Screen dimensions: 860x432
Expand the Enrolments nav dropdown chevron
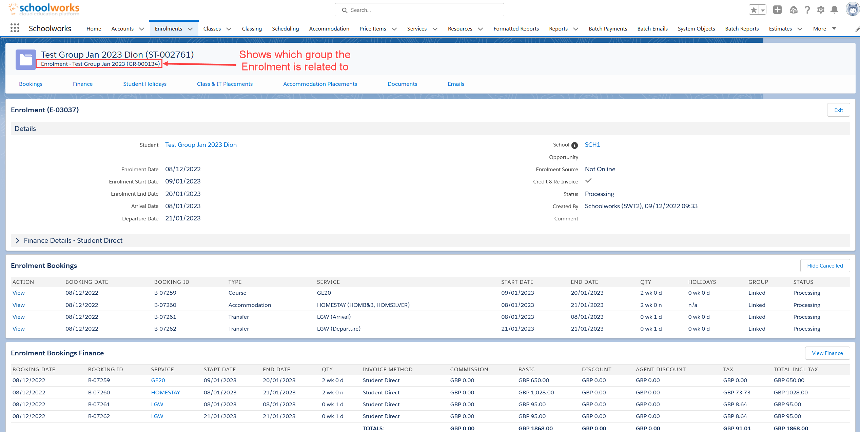coord(190,29)
